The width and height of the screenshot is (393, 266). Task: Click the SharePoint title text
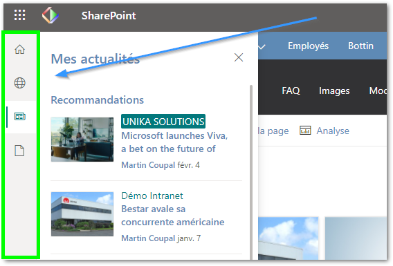pyautogui.click(x=109, y=15)
